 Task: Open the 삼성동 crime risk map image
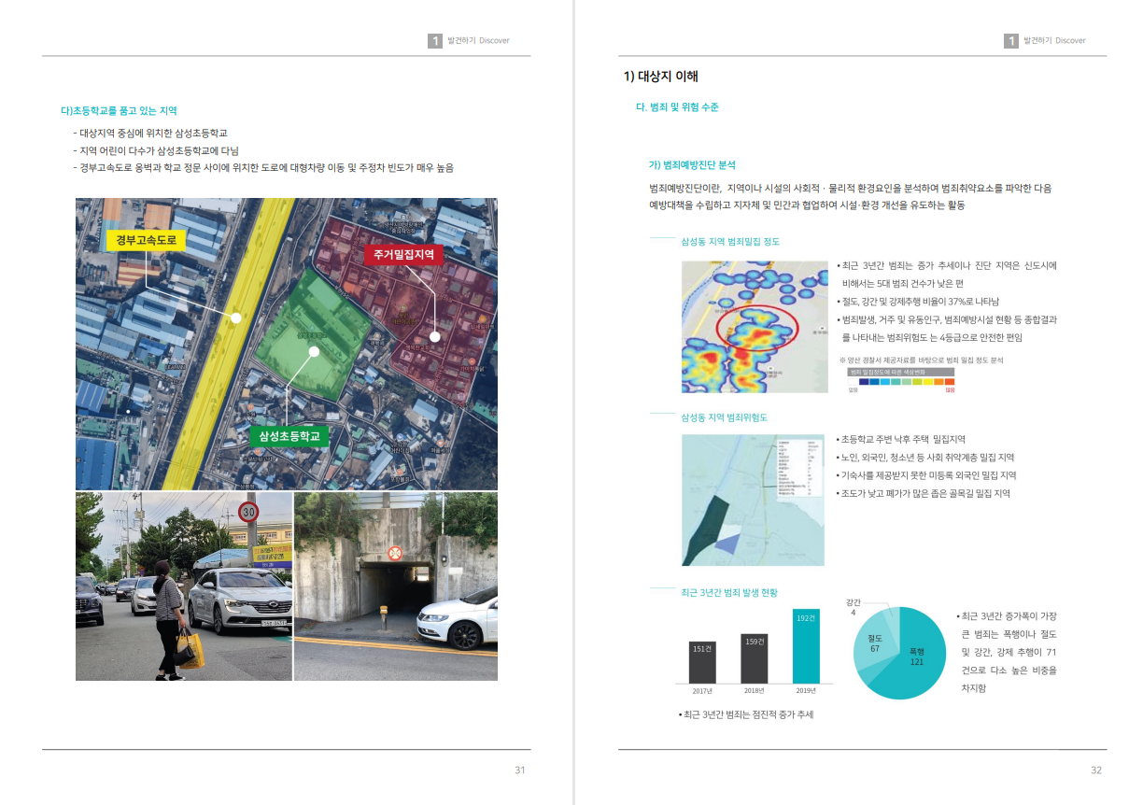pyautogui.click(x=753, y=500)
